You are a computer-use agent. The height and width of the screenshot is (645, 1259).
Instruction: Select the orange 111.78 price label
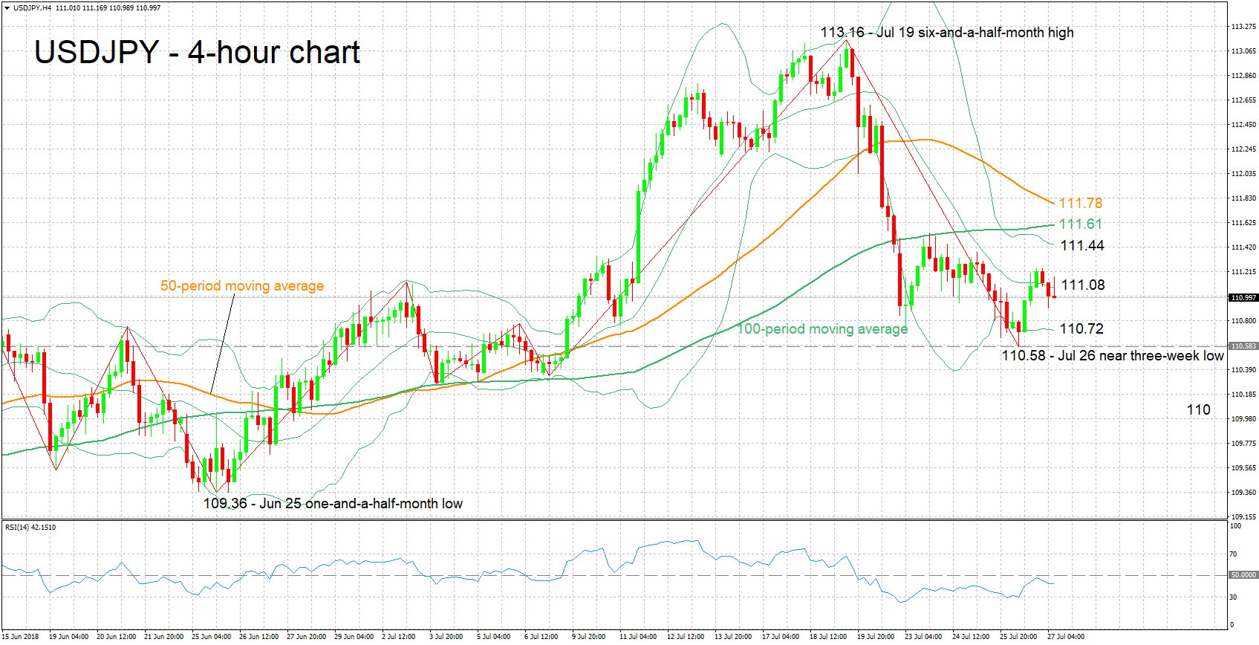pos(1080,203)
